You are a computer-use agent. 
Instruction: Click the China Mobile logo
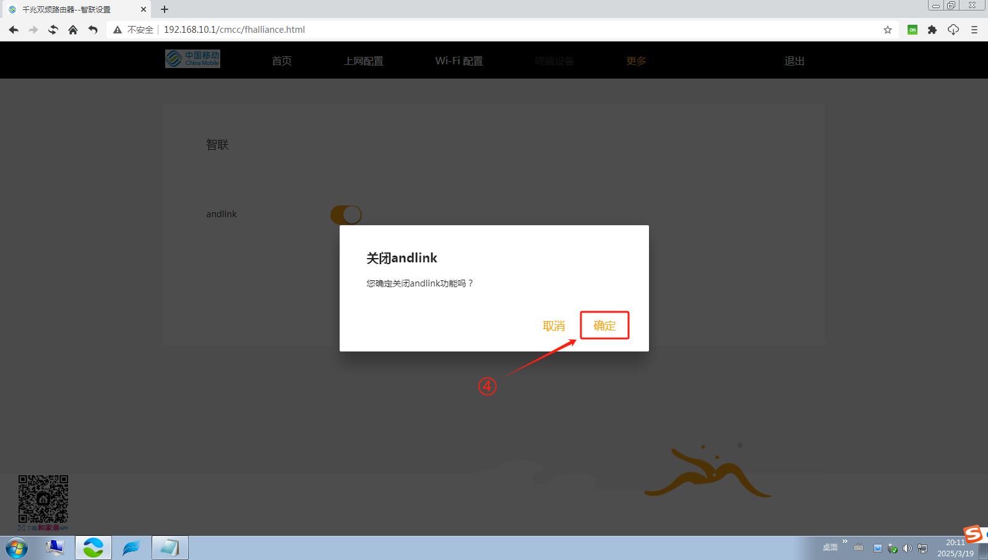click(192, 59)
